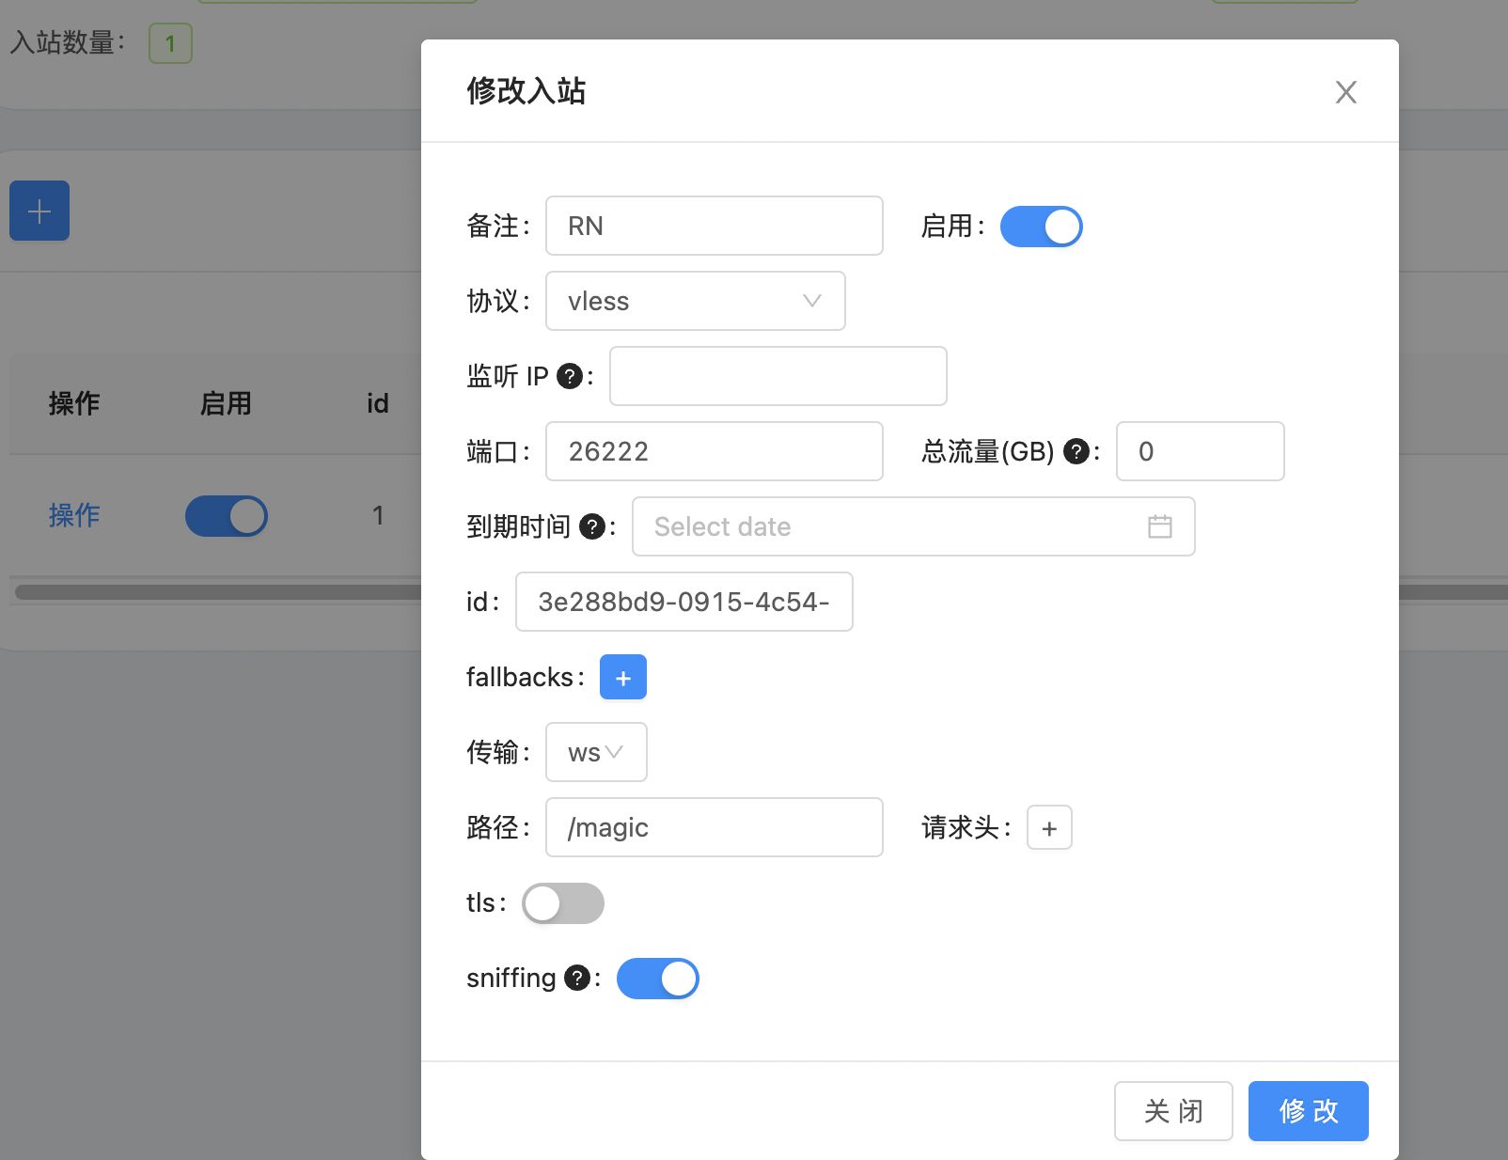
Task: Close the 修改入站 dialog with X
Action: coord(1345,92)
